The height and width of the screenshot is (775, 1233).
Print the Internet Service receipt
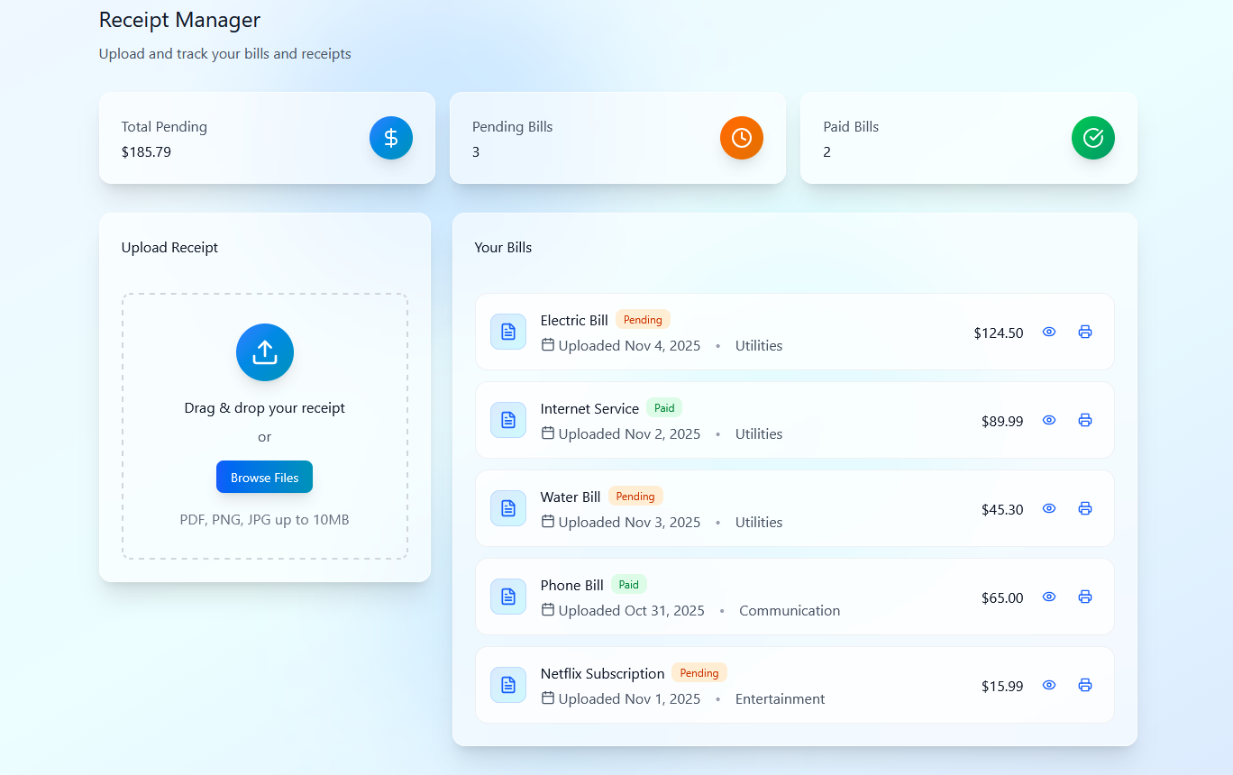point(1085,420)
